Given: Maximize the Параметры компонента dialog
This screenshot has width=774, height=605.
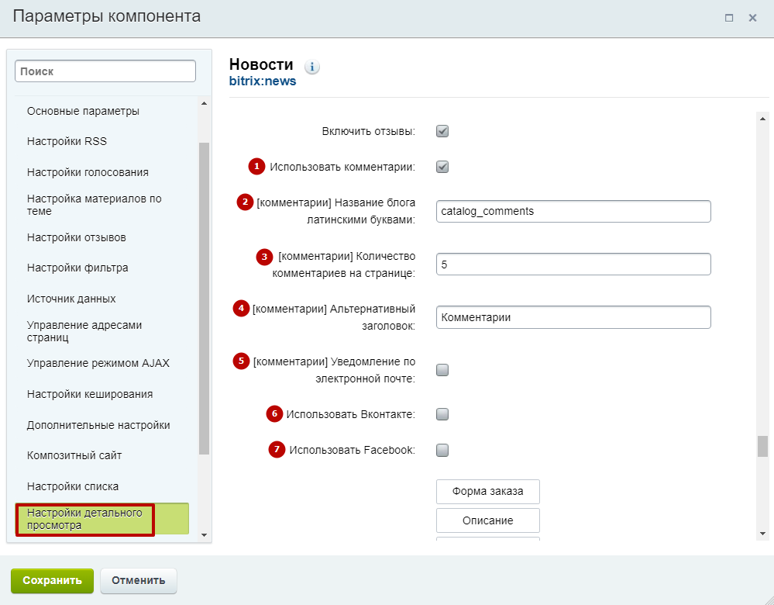Looking at the screenshot, I should [x=728, y=18].
